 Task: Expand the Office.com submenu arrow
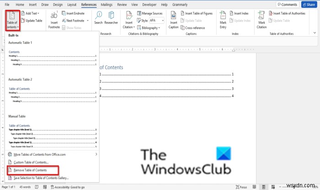tap(96, 154)
